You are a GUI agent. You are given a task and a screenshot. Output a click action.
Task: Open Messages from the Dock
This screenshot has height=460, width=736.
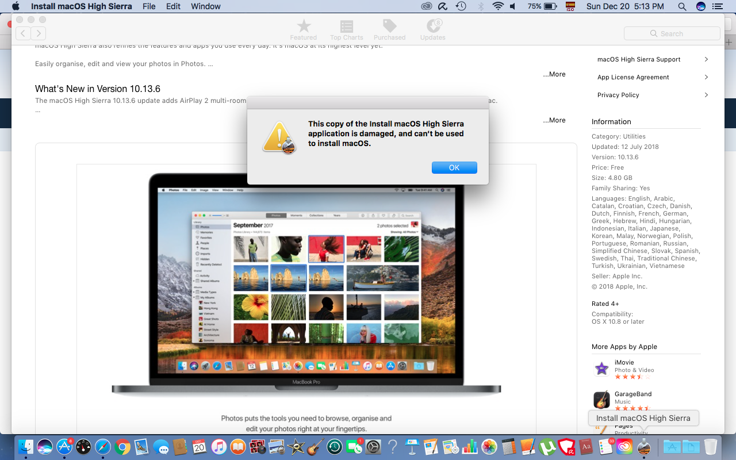tap(161, 447)
